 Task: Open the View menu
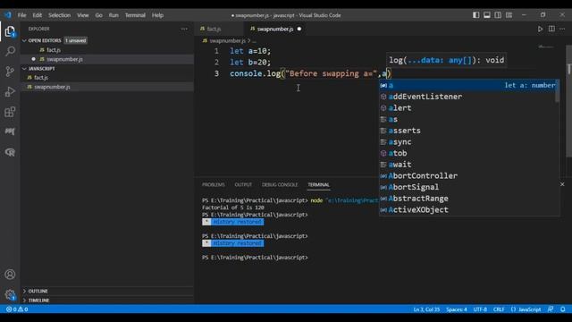pyautogui.click(x=83, y=15)
